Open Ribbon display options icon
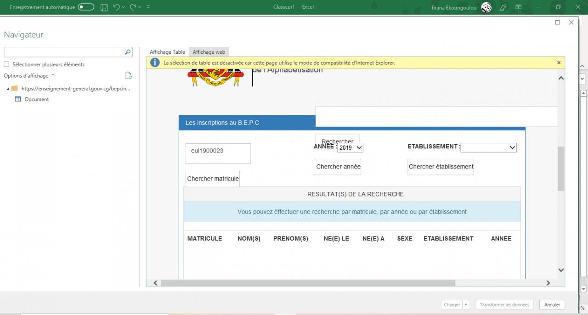This screenshot has width=588, height=315. click(x=518, y=7)
